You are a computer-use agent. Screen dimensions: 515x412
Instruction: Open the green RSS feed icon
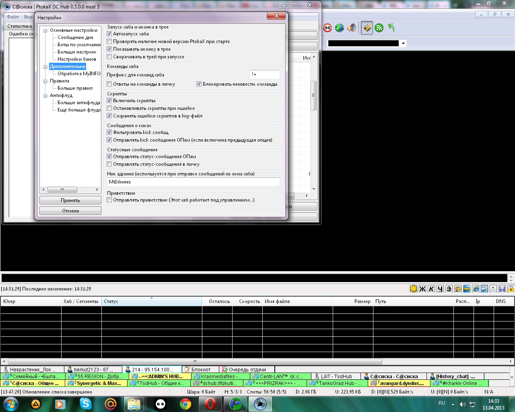pos(379,28)
